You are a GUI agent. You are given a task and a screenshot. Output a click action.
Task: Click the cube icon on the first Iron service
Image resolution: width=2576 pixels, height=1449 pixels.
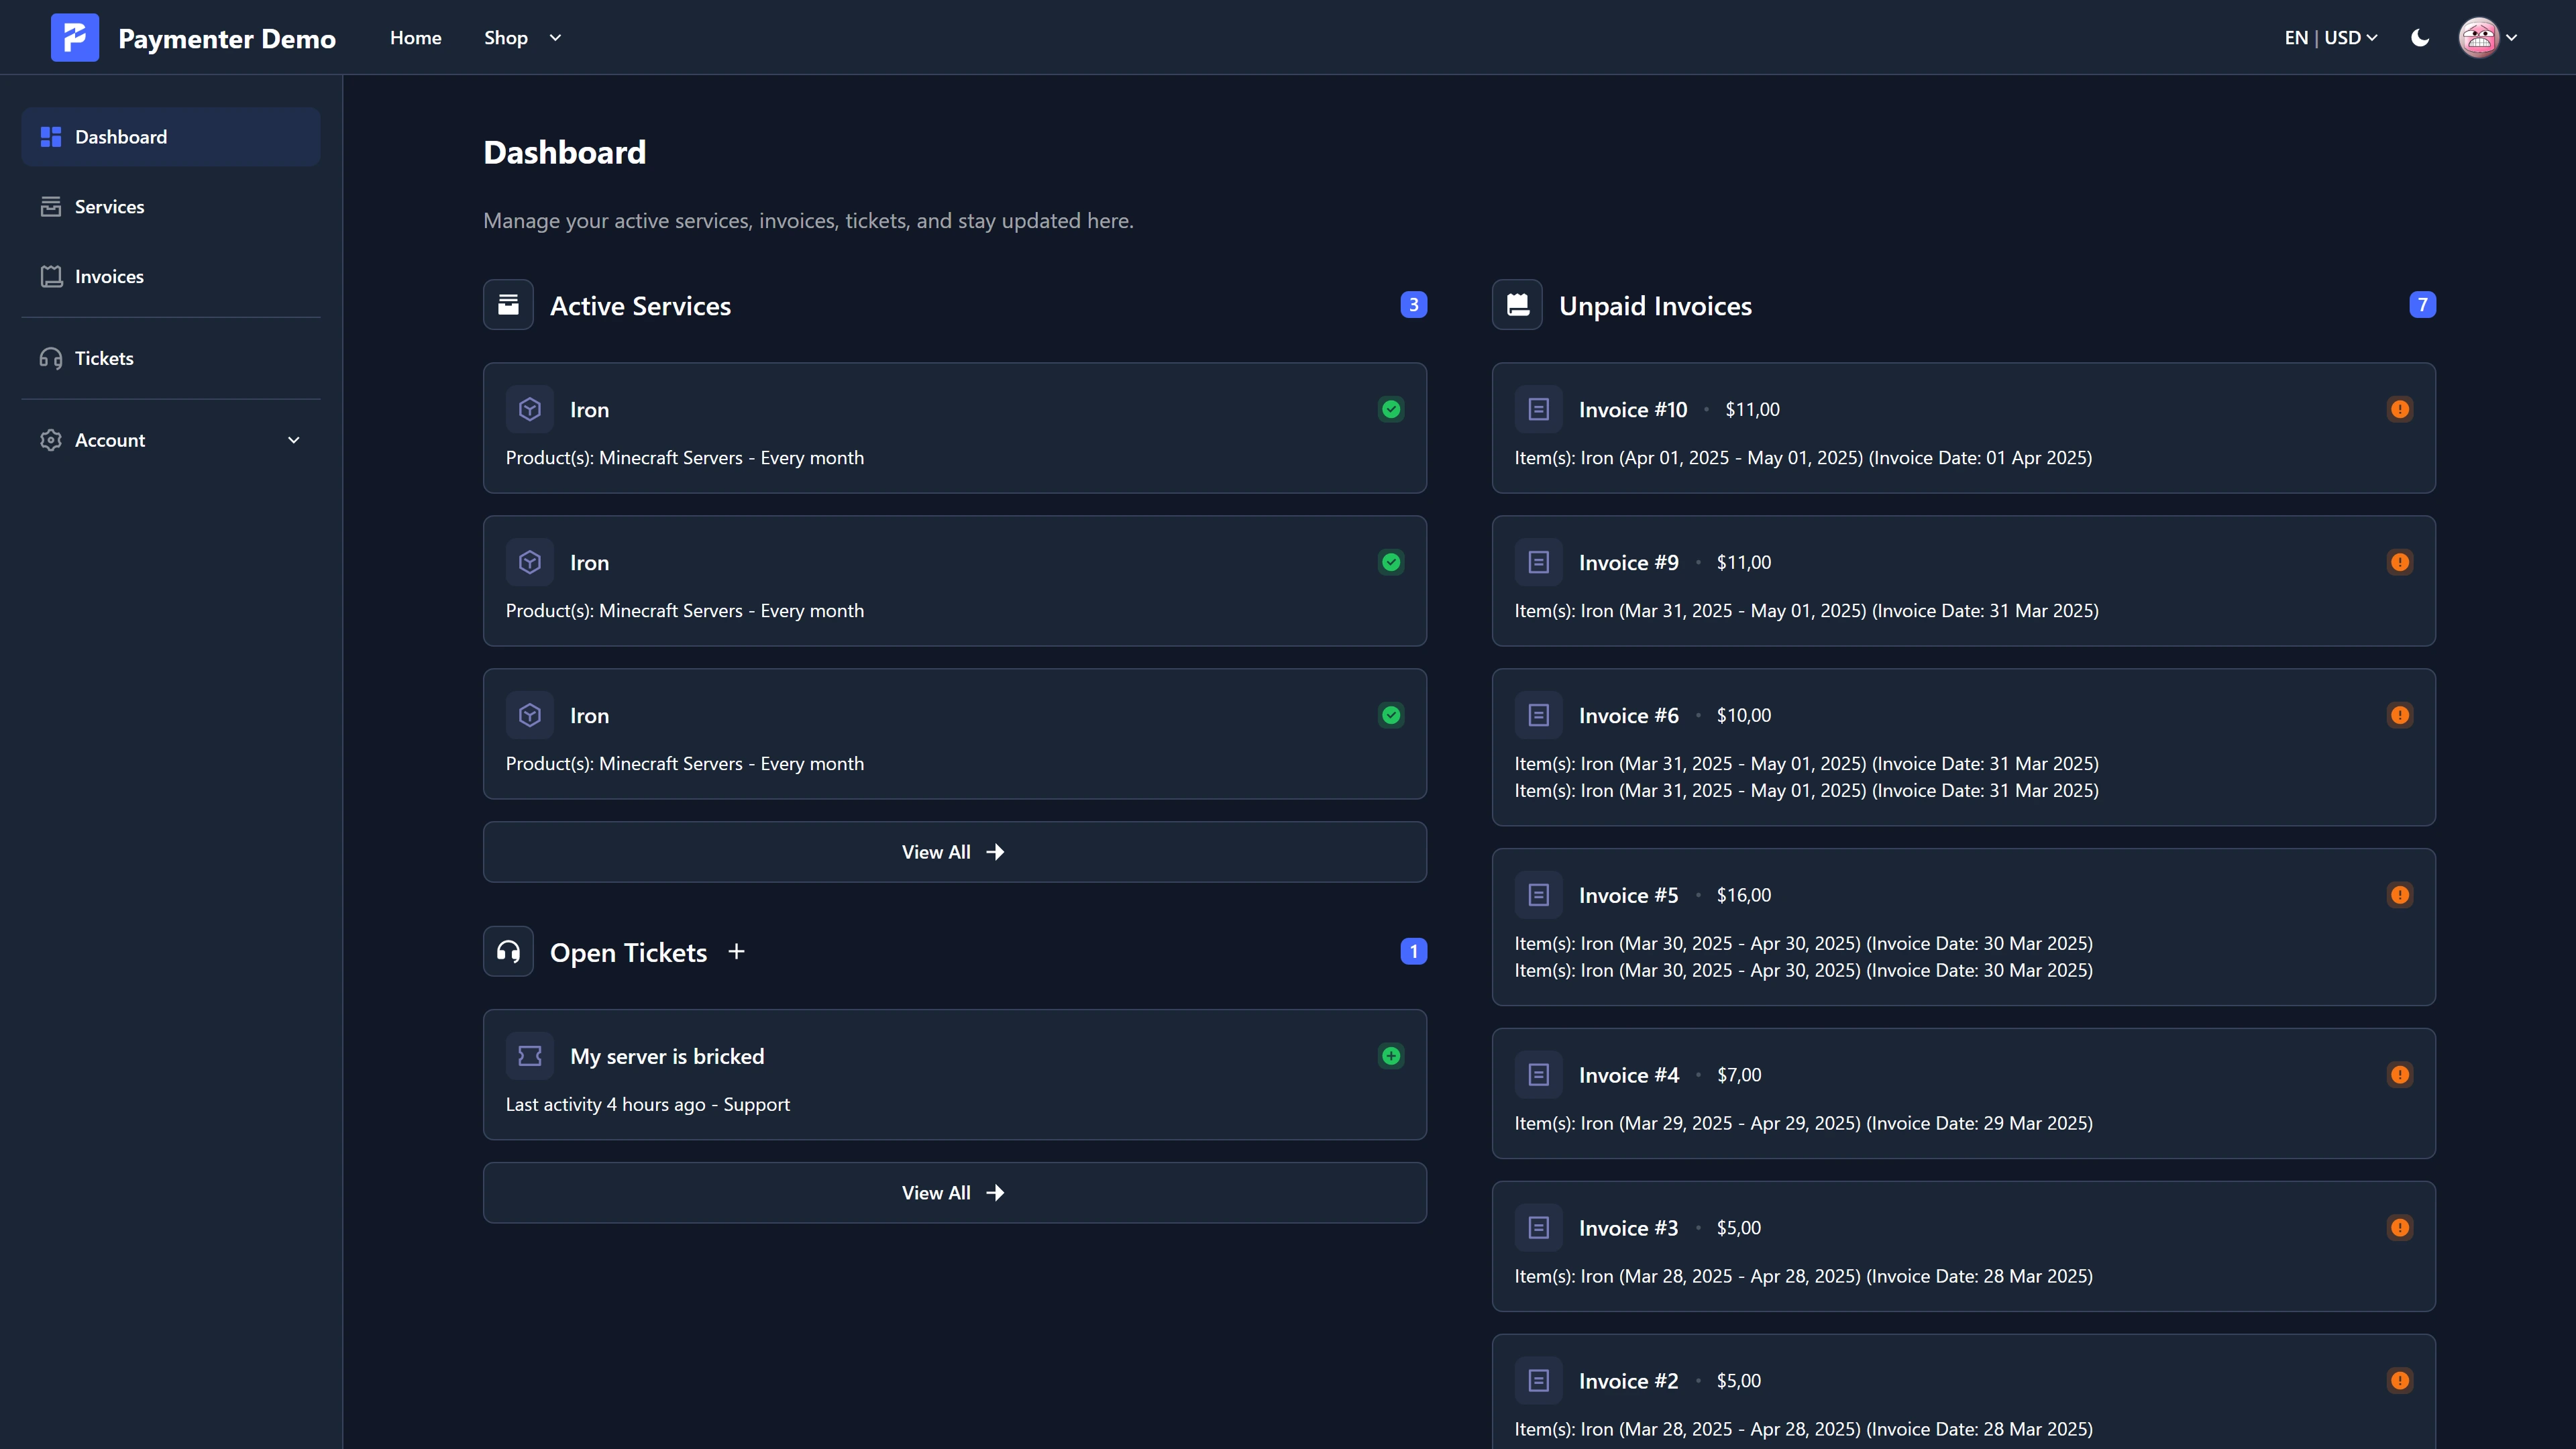[530, 408]
